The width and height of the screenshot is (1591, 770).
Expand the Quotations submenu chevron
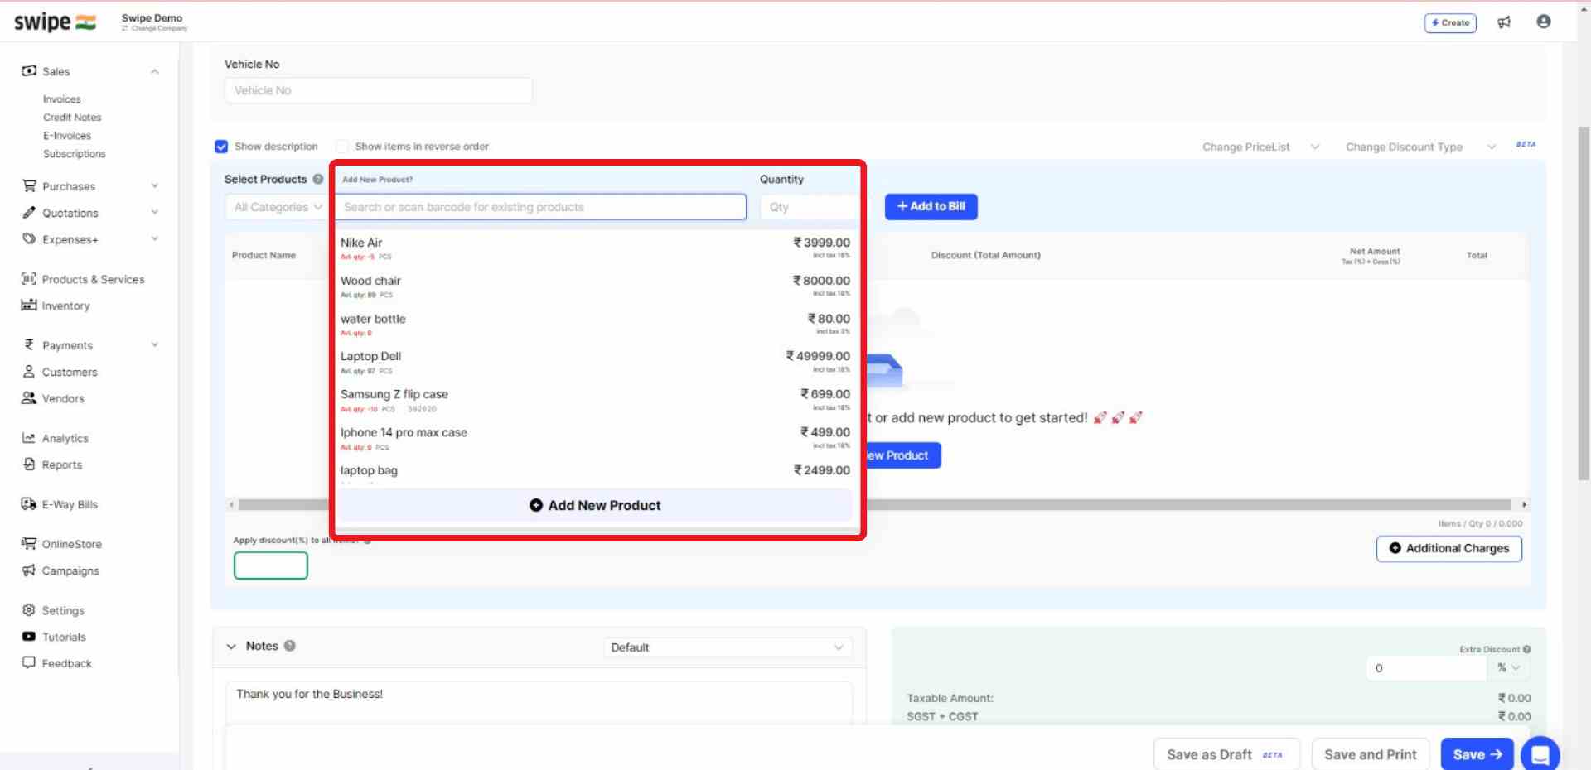coord(155,213)
